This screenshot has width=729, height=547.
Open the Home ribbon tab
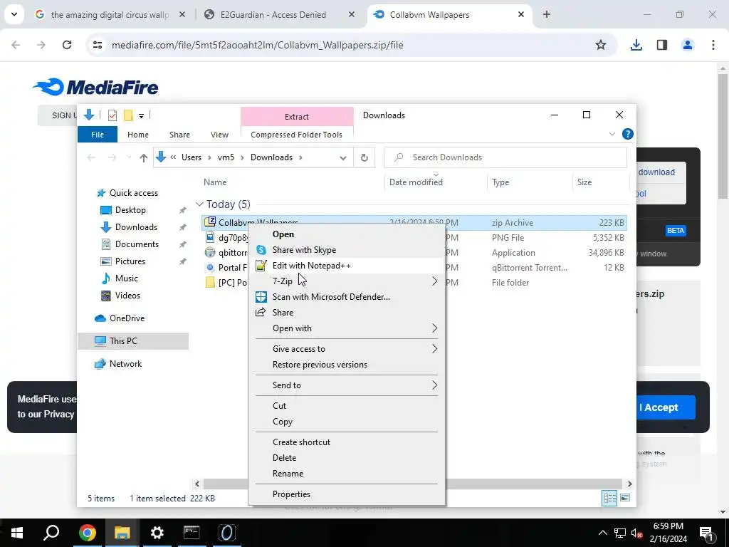(x=138, y=135)
